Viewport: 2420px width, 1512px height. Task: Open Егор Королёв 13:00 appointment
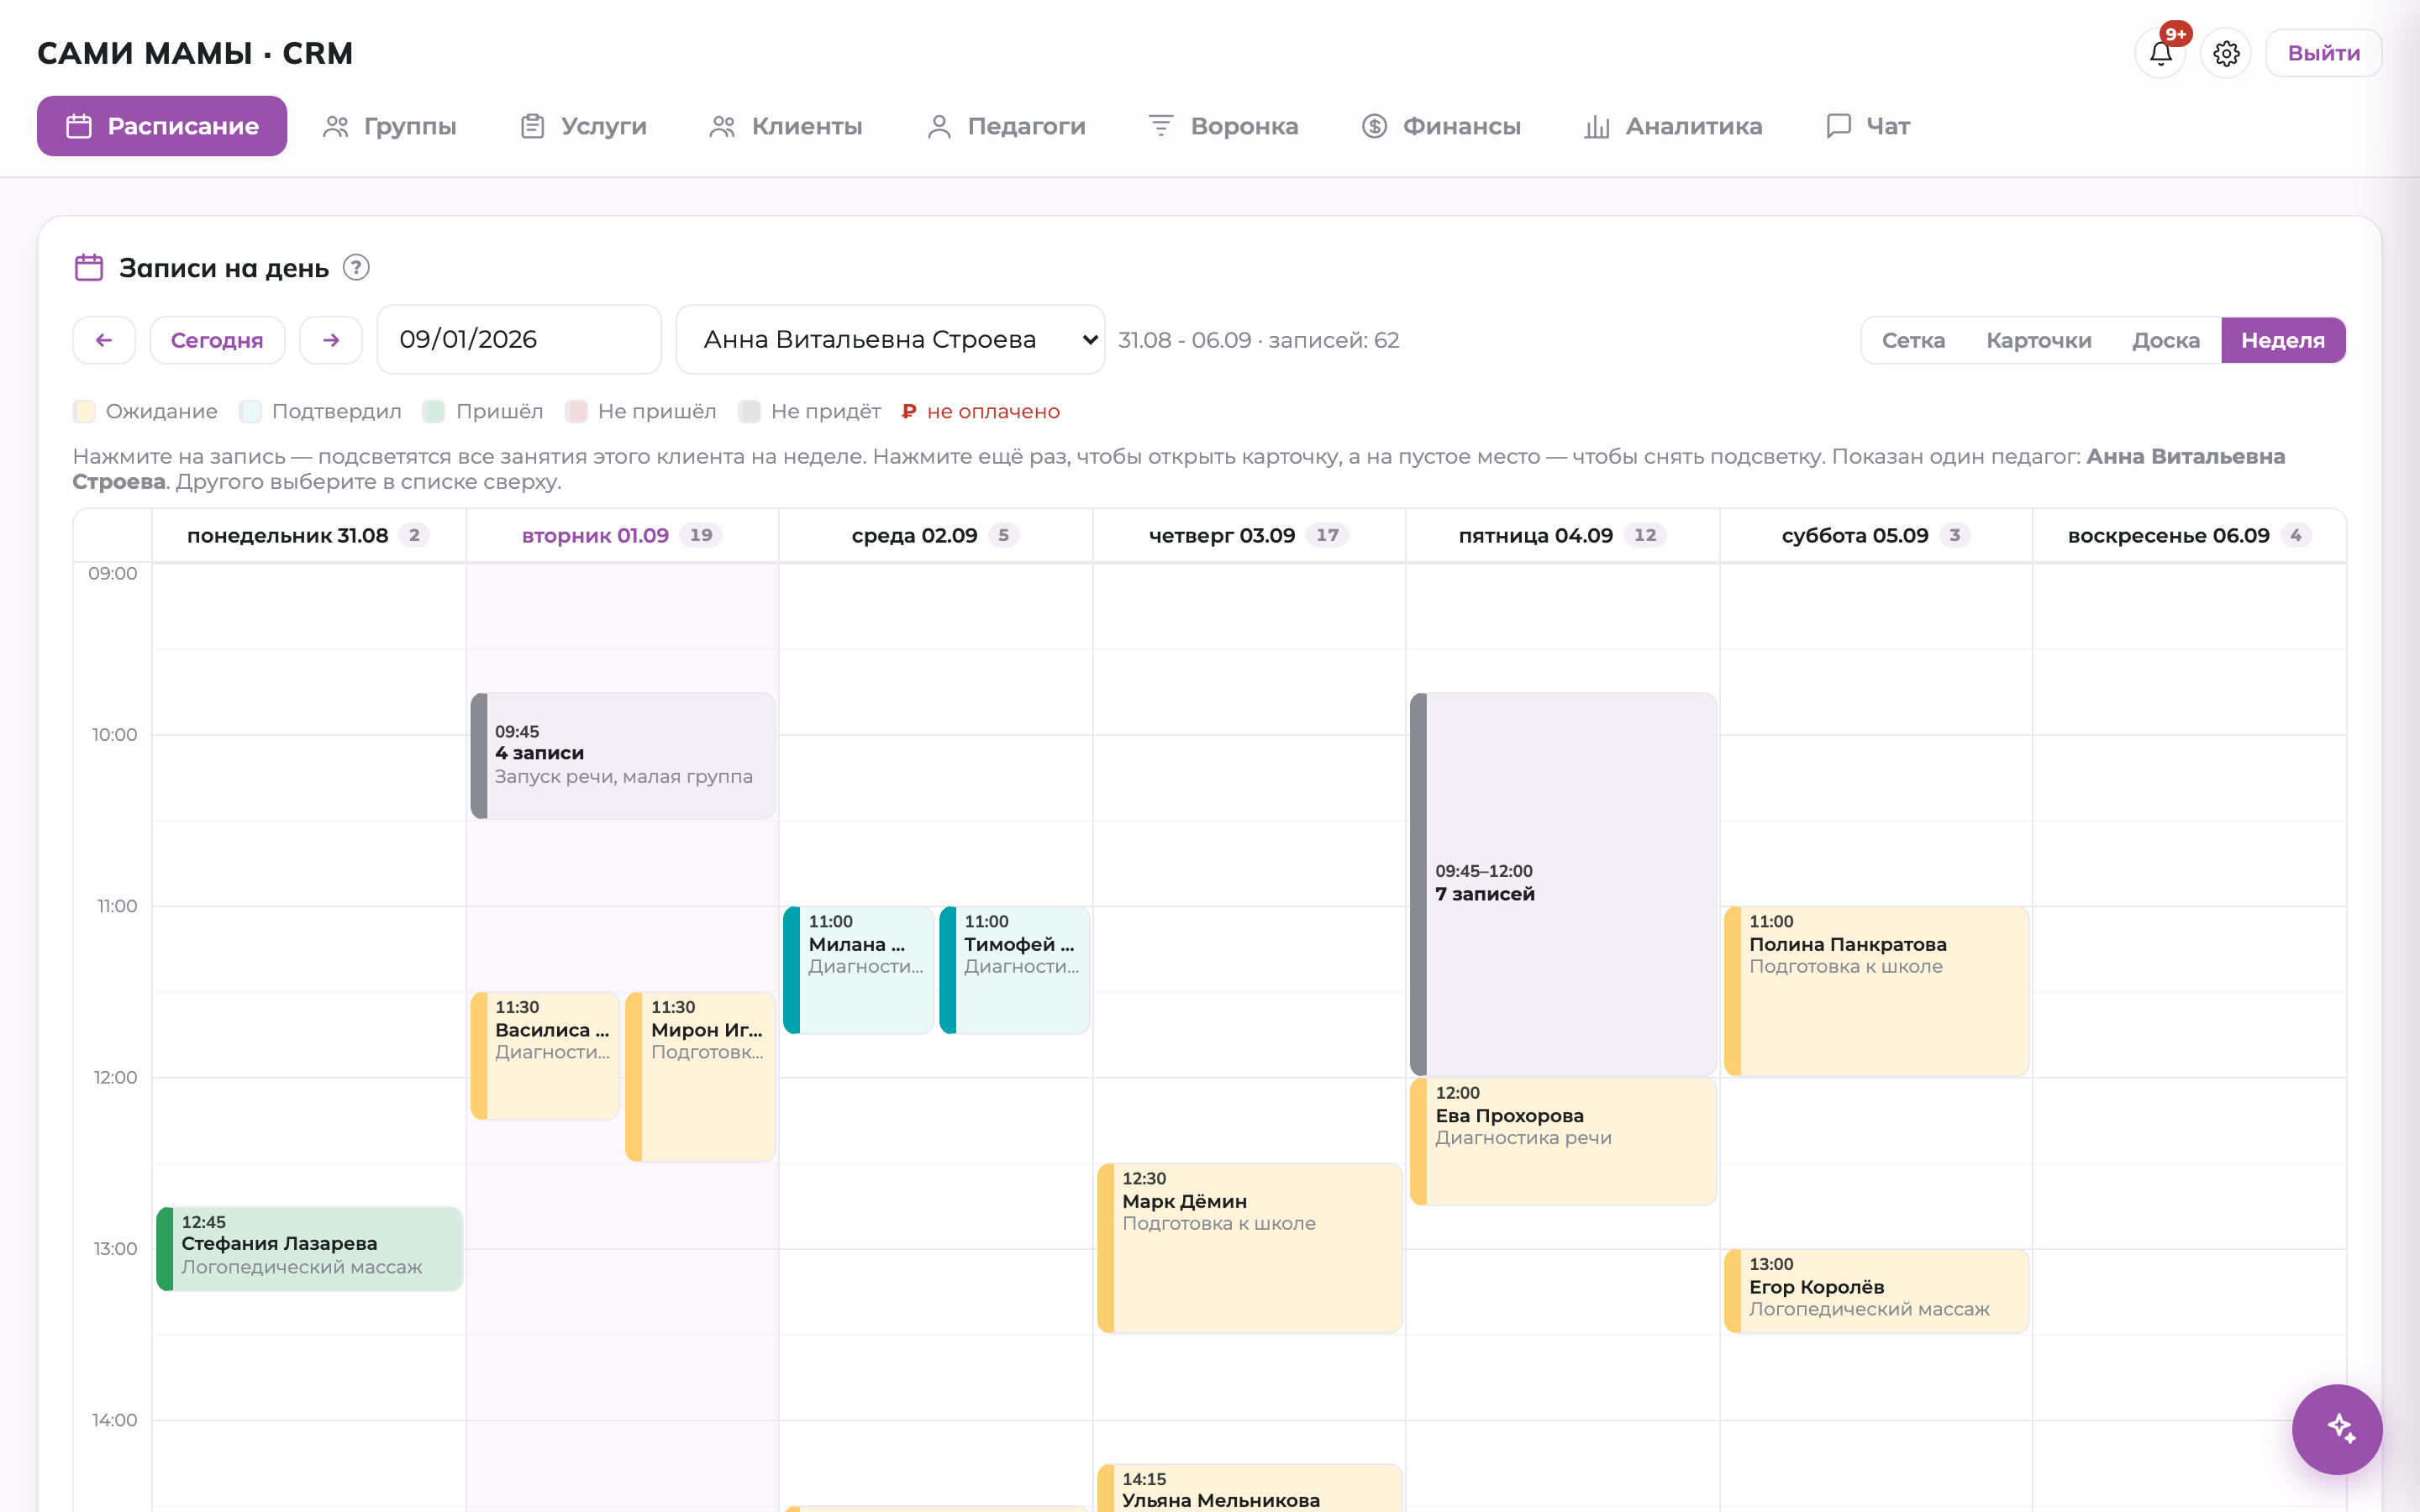(1877, 1291)
